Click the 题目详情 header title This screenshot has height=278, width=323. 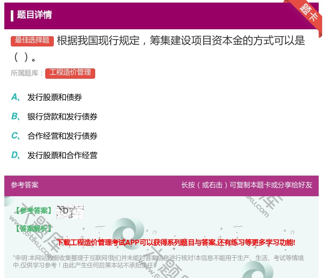(34, 15)
